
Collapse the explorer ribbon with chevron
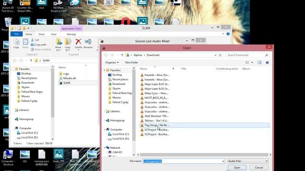(223, 34)
